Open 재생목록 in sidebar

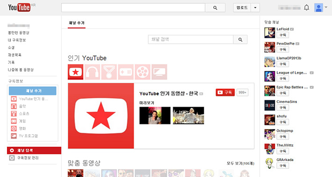tap(14, 55)
